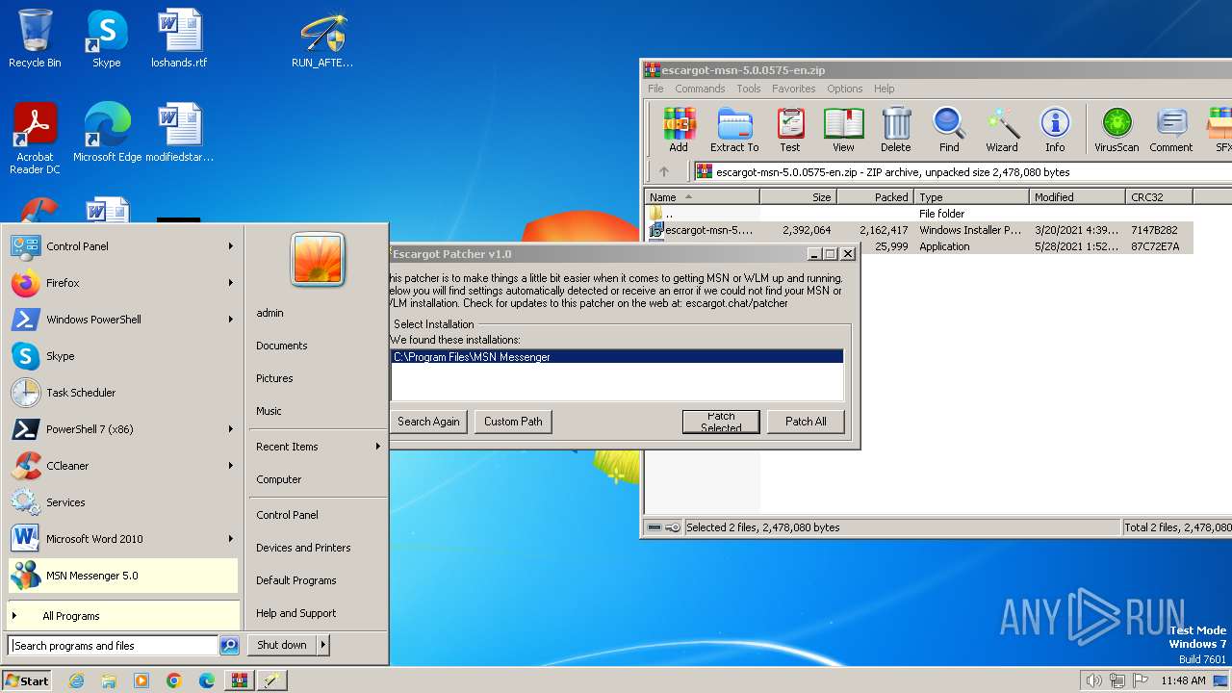Expand Firefox jump list arrow

(x=231, y=283)
